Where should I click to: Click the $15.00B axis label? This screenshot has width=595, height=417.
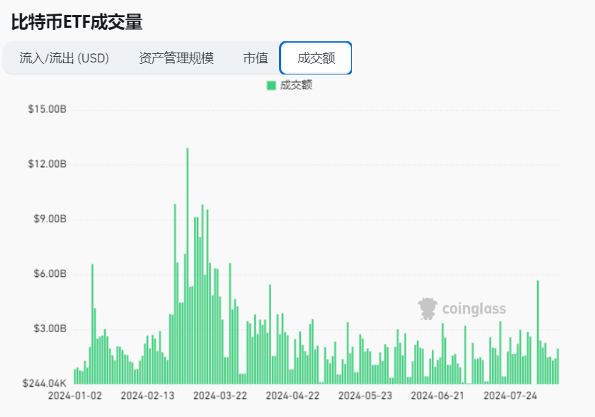pyautogui.click(x=47, y=109)
